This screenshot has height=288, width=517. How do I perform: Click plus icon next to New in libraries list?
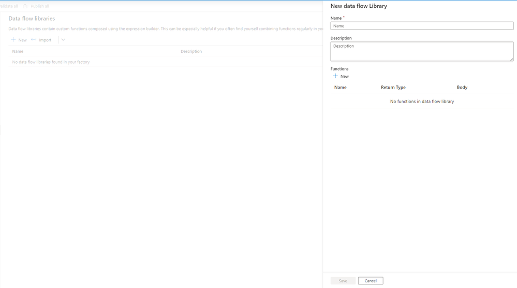click(13, 39)
